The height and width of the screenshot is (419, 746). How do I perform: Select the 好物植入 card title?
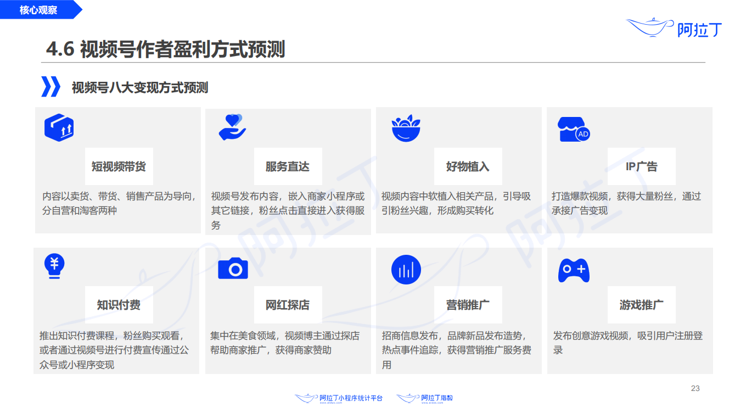pyautogui.click(x=468, y=166)
